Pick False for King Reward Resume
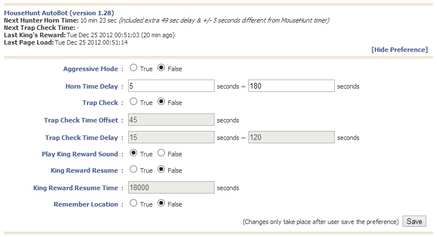Viewport: 437px width, 237px height. 161,169
